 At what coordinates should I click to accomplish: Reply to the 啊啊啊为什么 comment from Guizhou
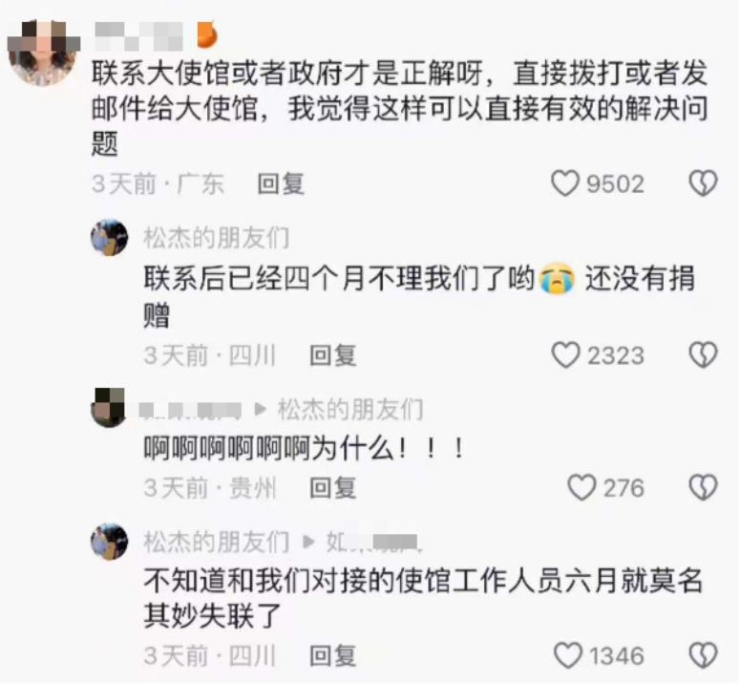coord(332,487)
